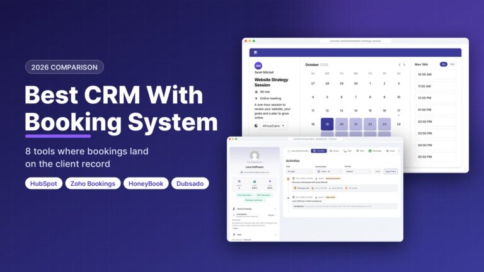Click date 13 on booking calendar
The image size is (484, 272).
342,110
